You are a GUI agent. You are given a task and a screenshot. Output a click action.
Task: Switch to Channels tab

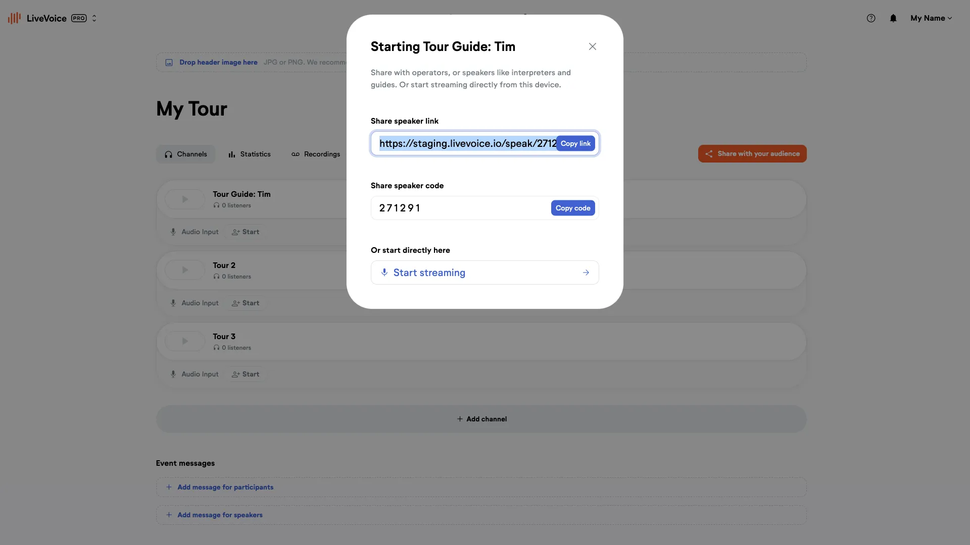coord(186,154)
